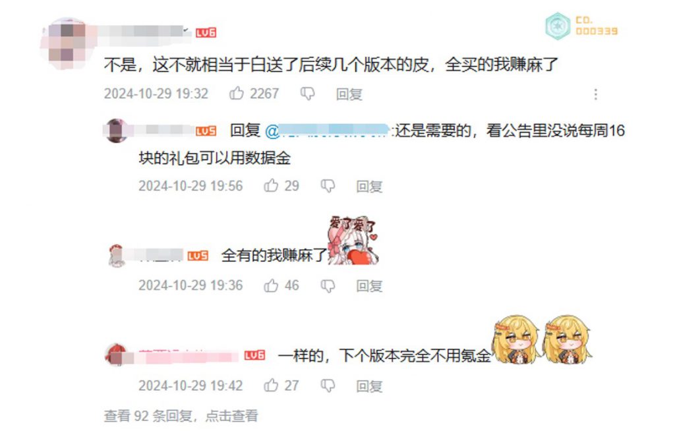Like the 19:36 reply with 46 likes
The image size is (675, 431).
[271, 285]
